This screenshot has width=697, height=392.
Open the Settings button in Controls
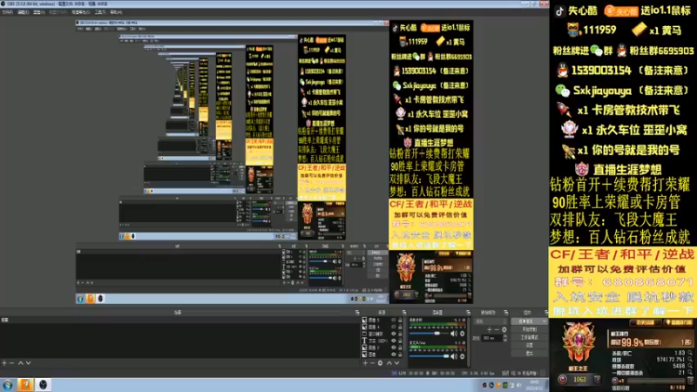click(530, 345)
